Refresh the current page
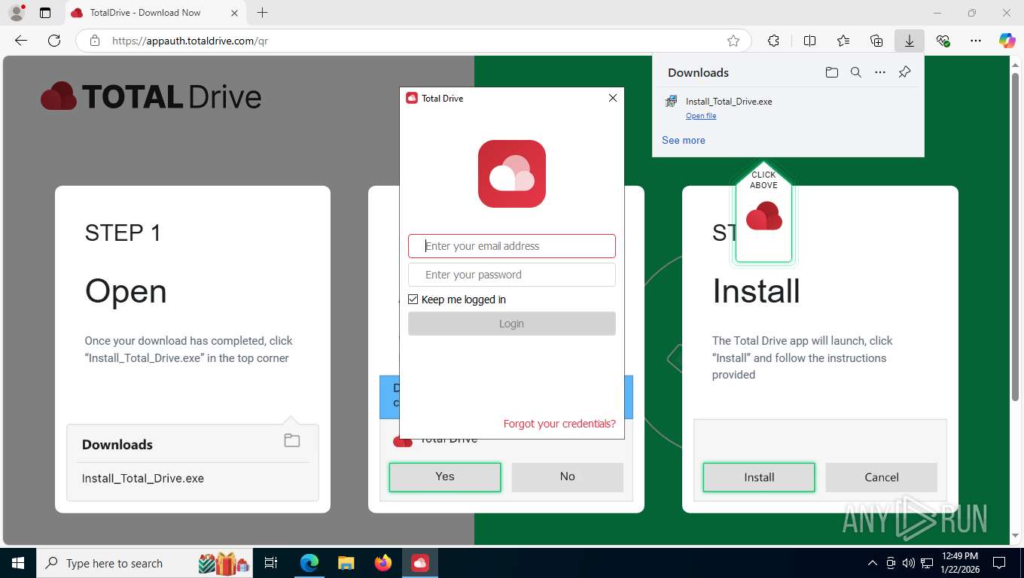1024x578 pixels. click(x=54, y=41)
